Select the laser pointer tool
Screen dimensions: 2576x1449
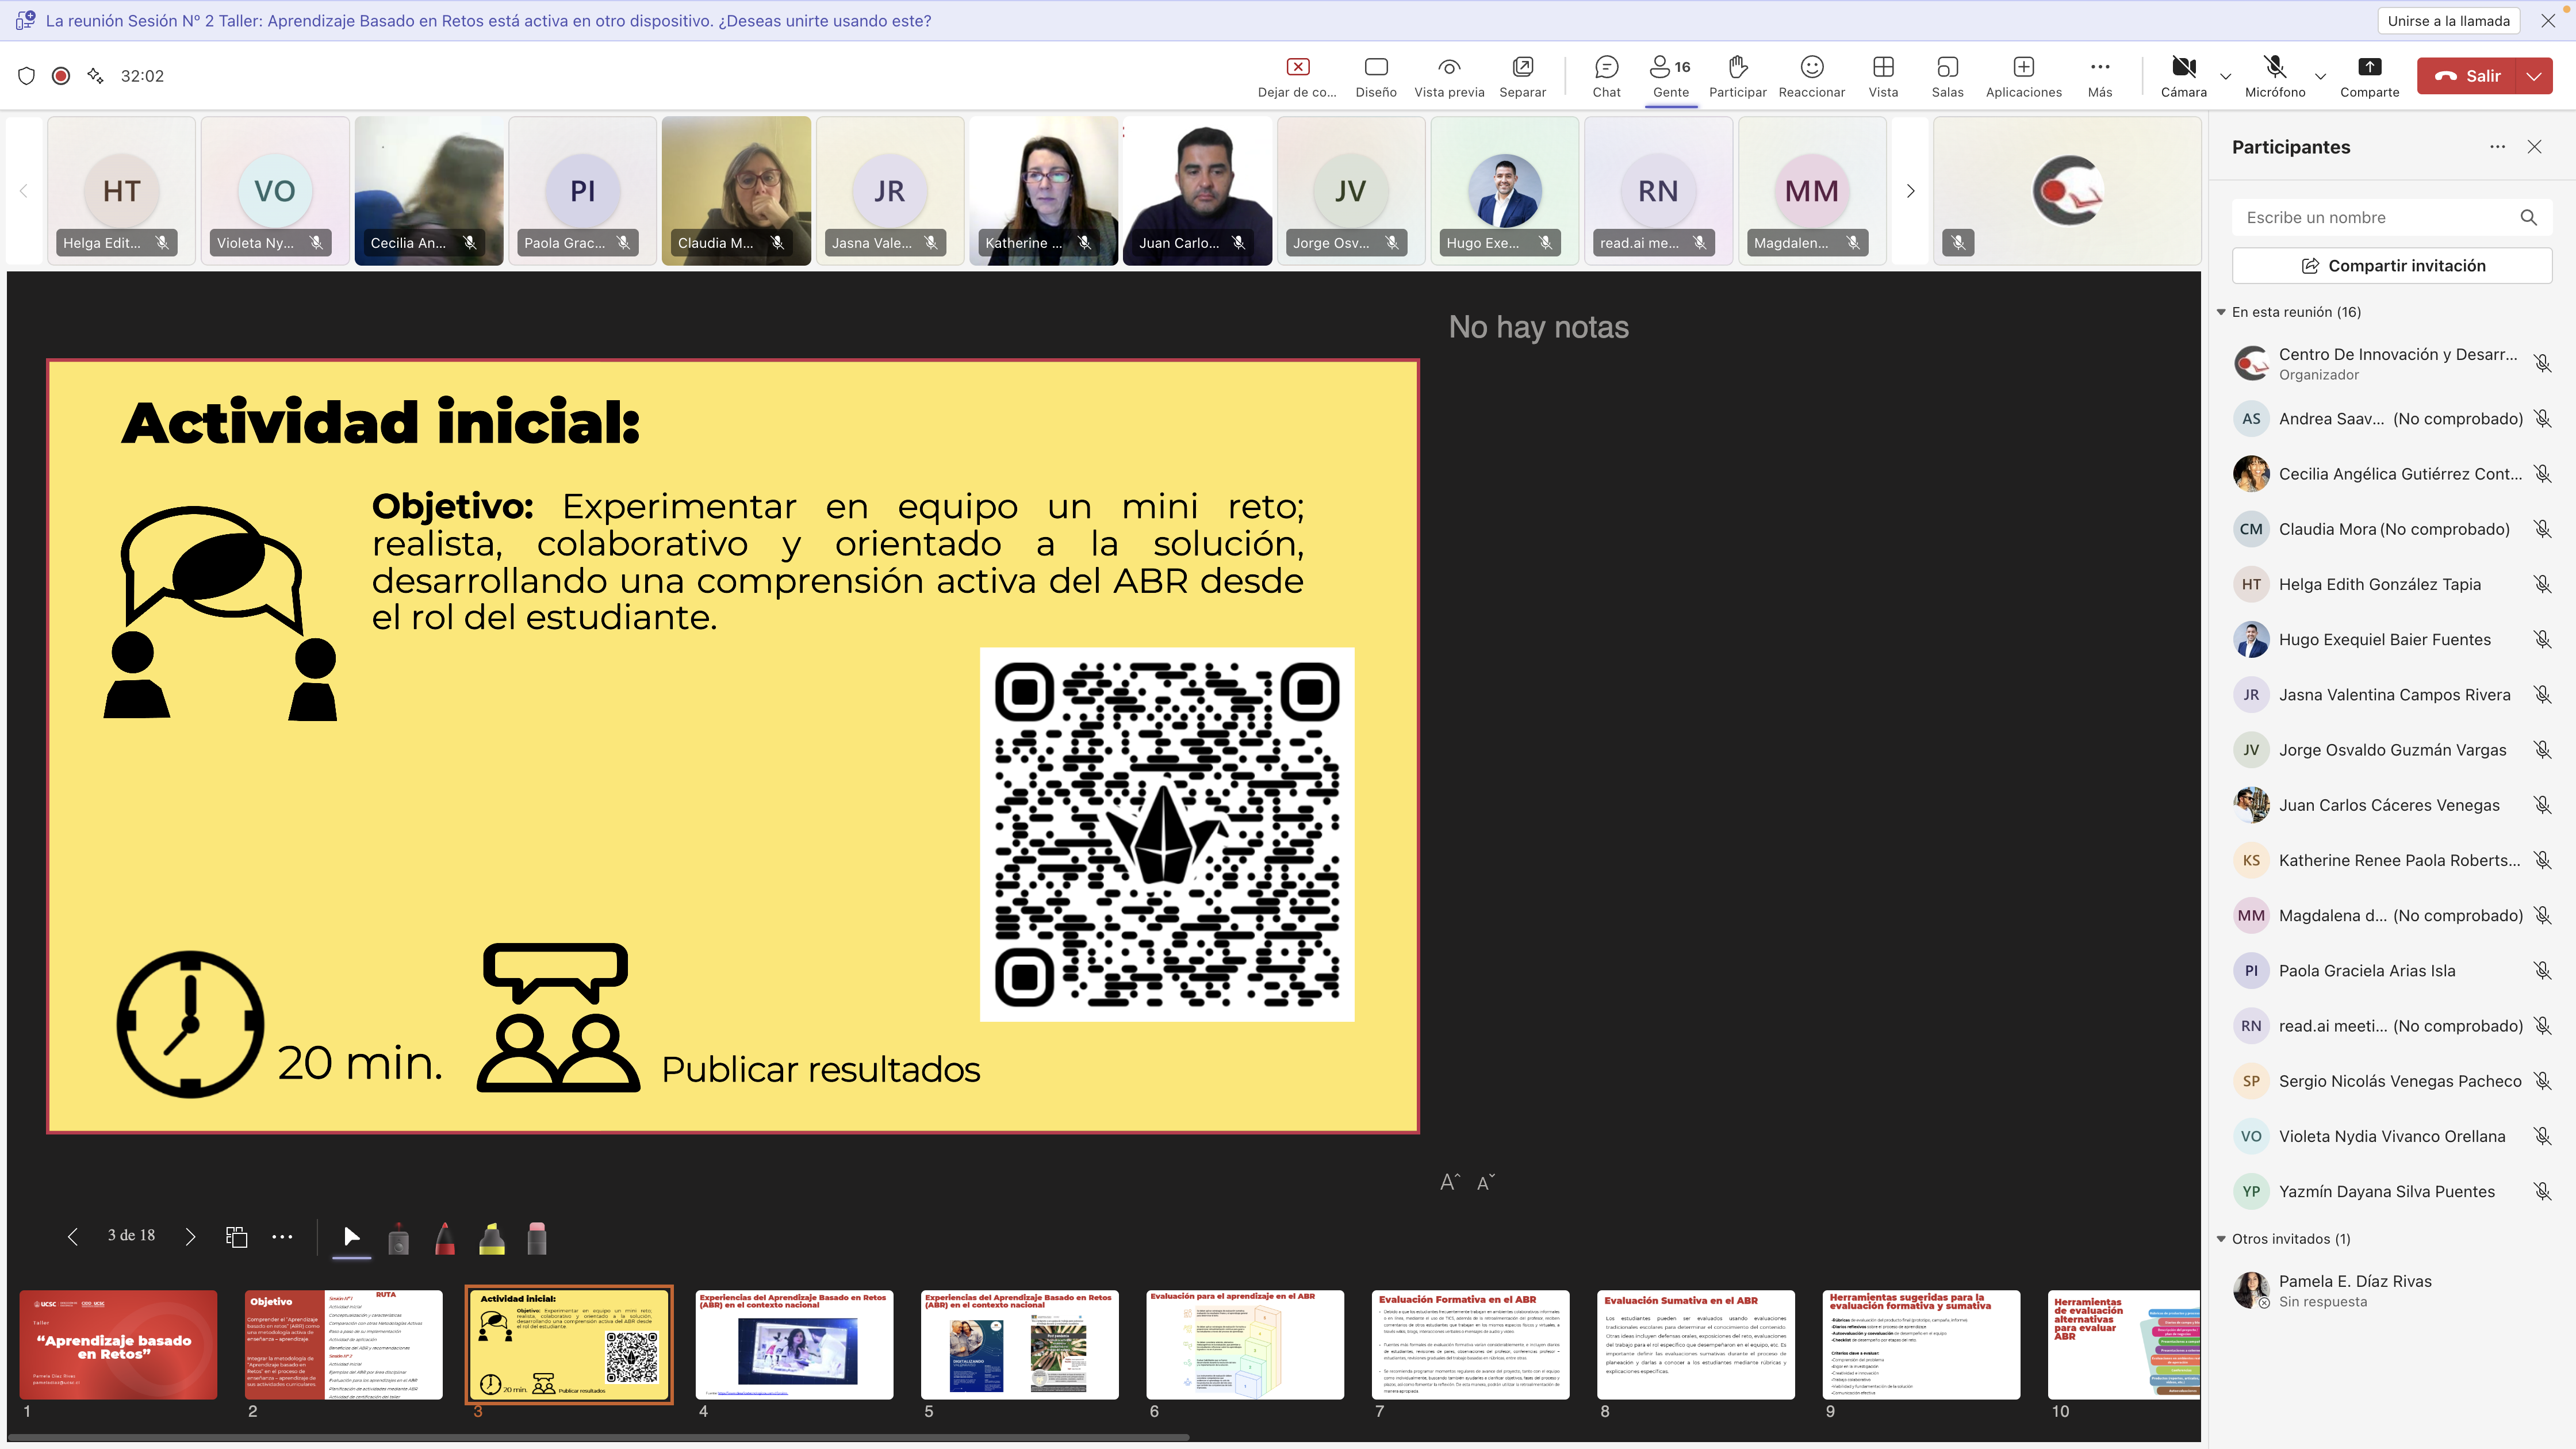(398, 1238)
